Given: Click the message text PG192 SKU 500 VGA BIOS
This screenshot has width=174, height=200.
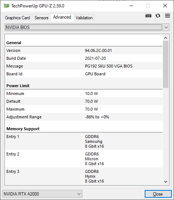Looking at the screenshot, I should 109,66.
